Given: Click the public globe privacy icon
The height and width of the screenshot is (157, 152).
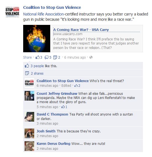Looking at the screenshot, I should (x=91, y=57).
